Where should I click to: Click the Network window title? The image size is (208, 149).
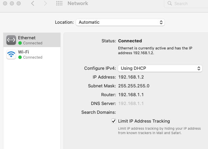click(78, 3)
